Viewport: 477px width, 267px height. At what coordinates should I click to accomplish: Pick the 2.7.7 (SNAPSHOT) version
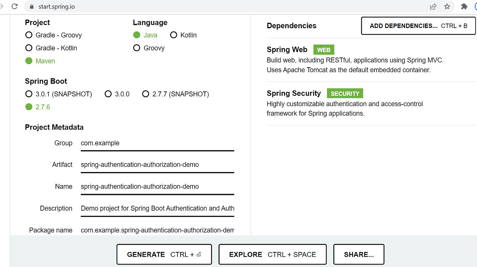[x=146, y=94]
